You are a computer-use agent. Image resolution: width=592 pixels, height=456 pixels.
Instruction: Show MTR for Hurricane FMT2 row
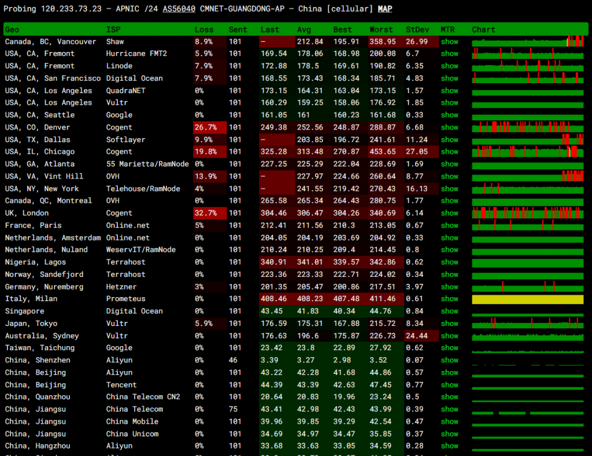click(449, 54)
